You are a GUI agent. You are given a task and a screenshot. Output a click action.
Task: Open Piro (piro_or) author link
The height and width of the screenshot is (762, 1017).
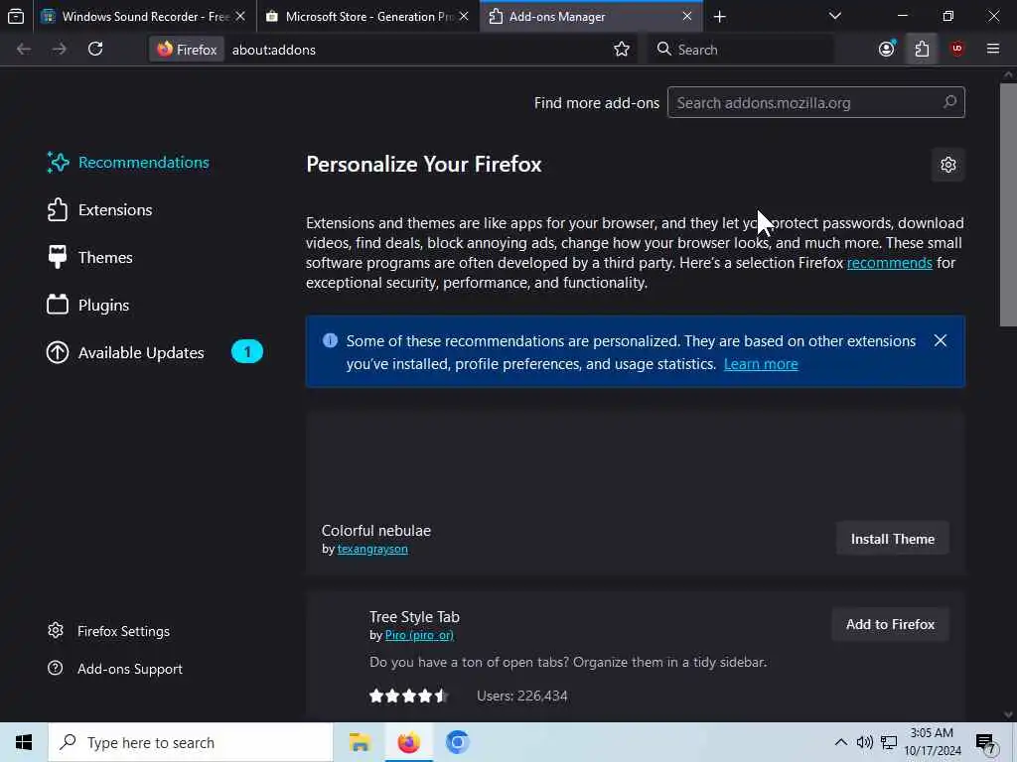tap(420, 635)
